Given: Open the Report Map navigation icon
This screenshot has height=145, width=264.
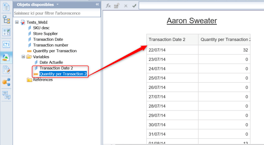Looking at the screenshot, I should click(x=6, y=20).
